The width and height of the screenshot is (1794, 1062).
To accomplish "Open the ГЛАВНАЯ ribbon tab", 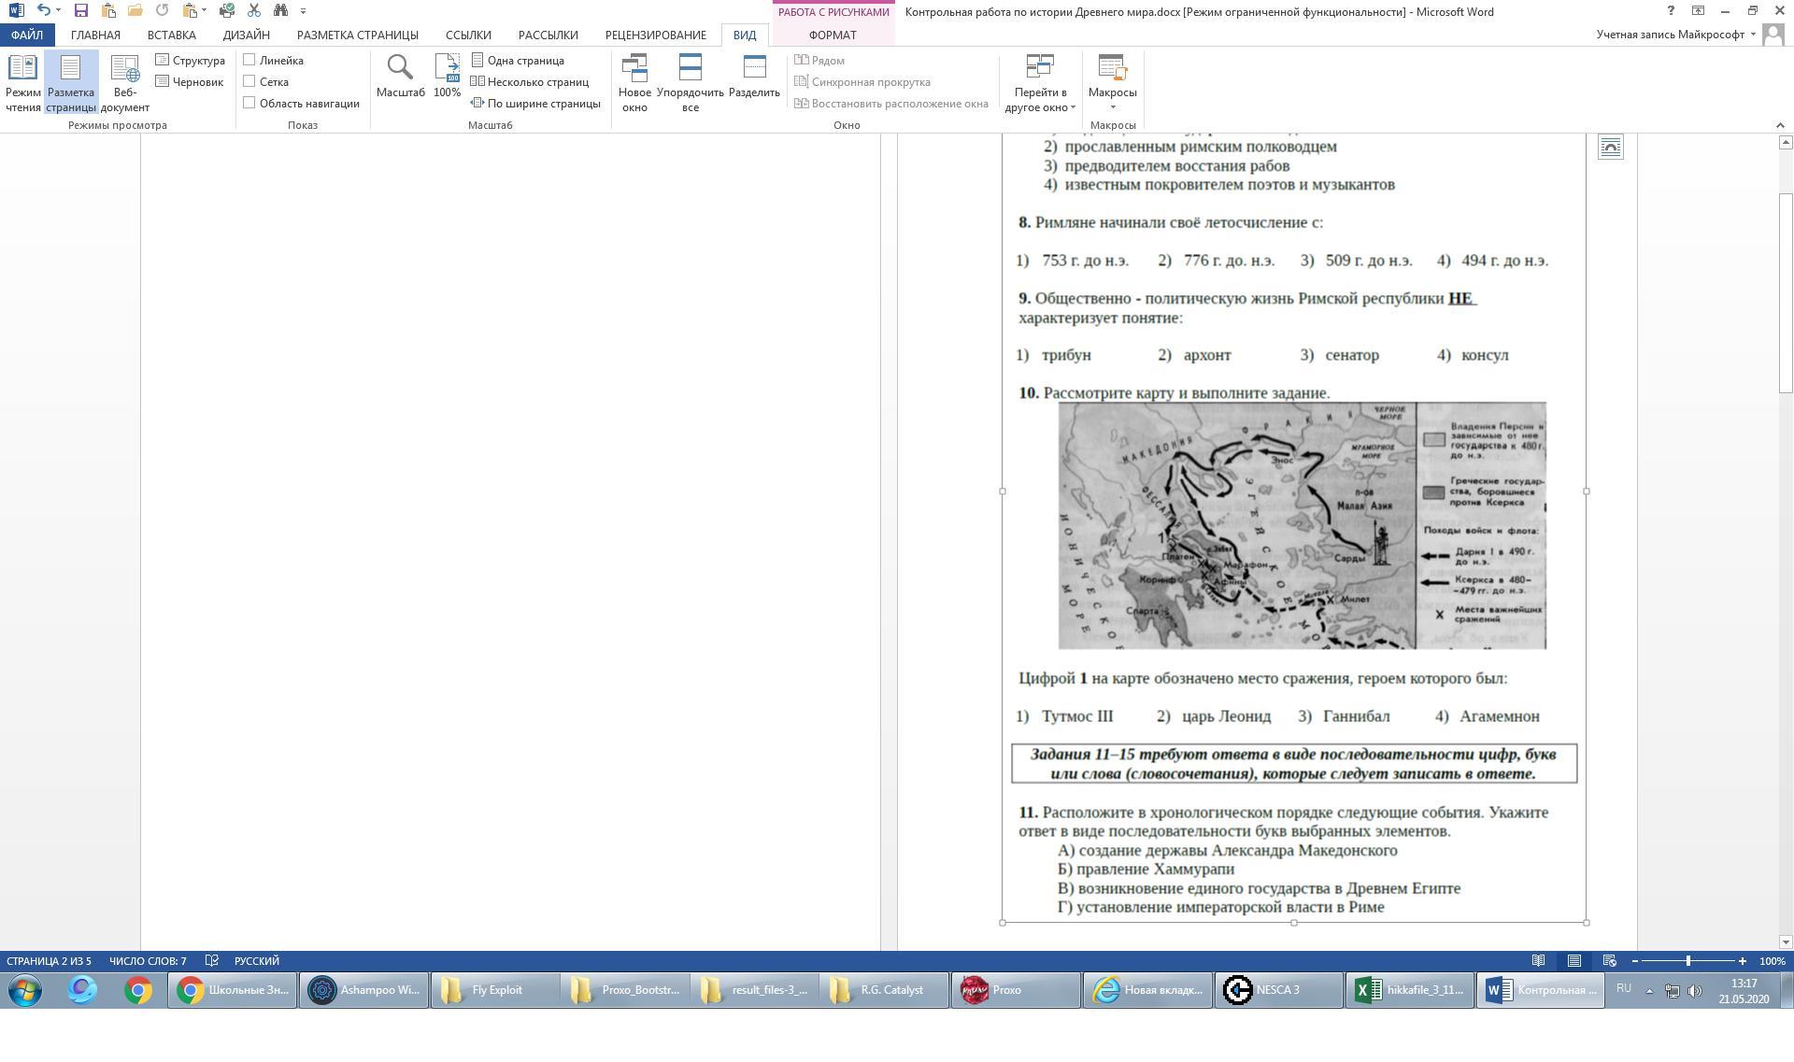I will (95, 35).
